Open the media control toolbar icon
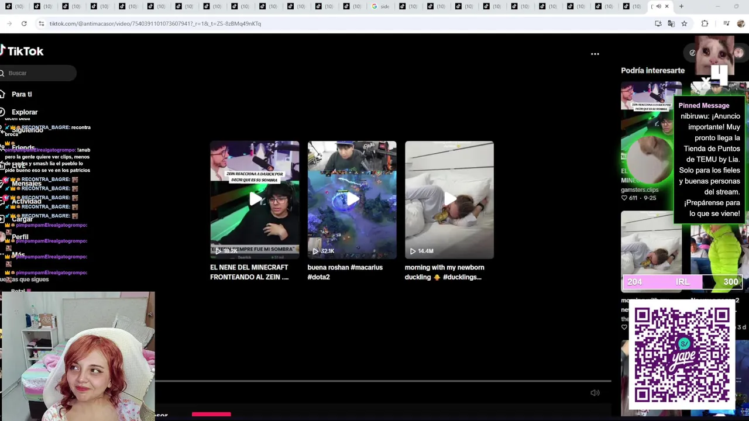This screenshot has height=421, width=749. click(726, 23)
